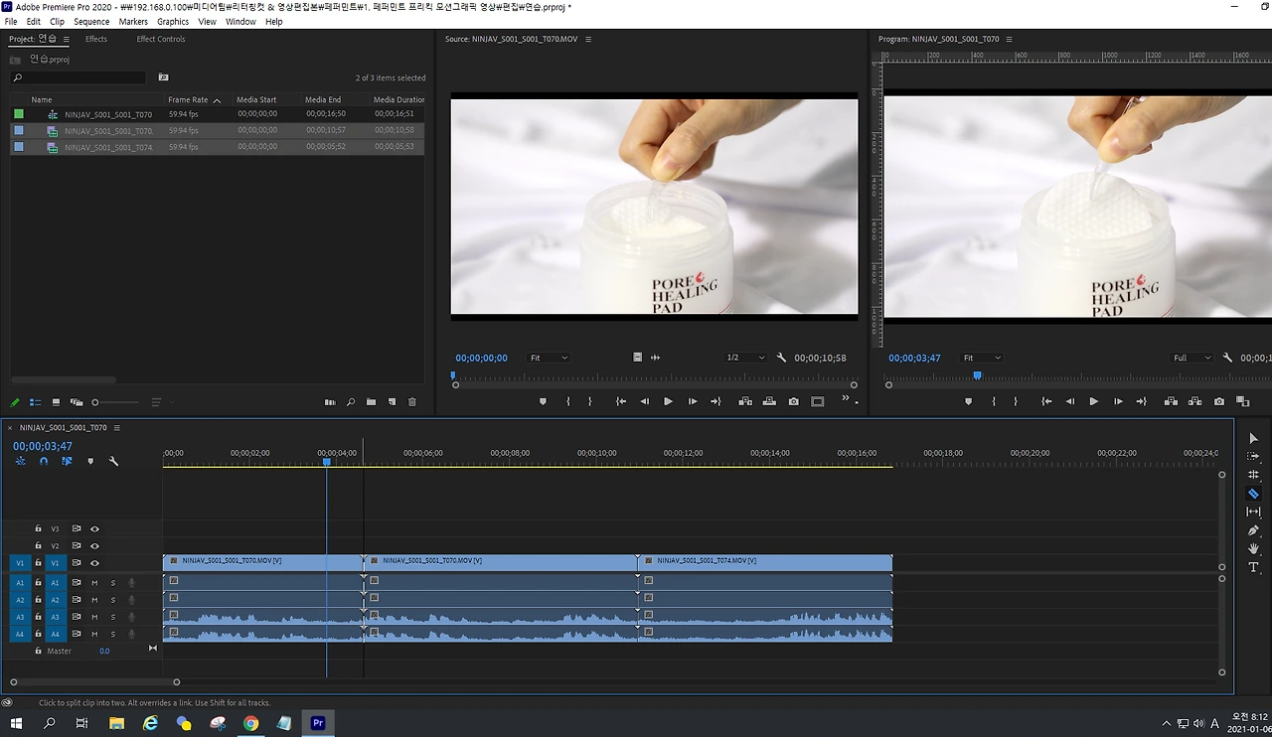Select the Ripple Edit tool
This screenshot has height=737, width=1272.
click(x=1253, y=475)
